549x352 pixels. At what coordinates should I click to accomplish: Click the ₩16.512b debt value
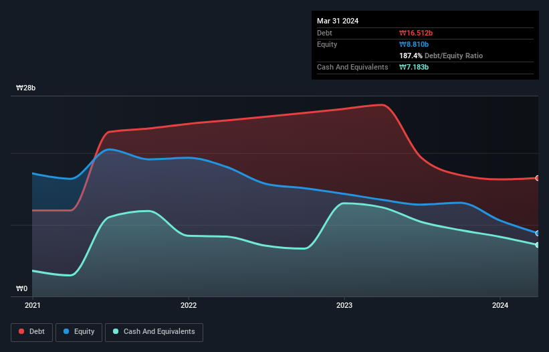pyautogui.click(x=416, y=33)
